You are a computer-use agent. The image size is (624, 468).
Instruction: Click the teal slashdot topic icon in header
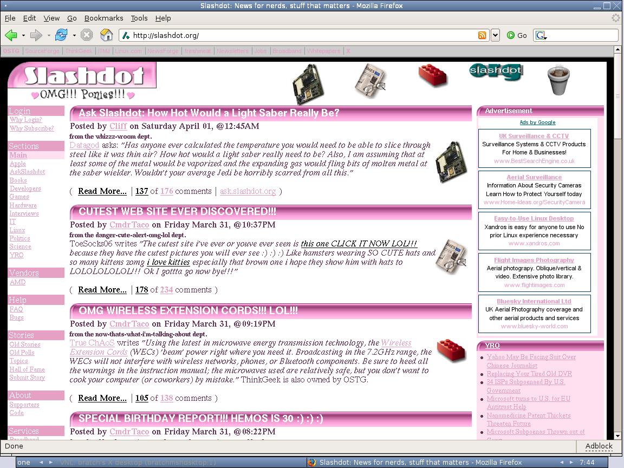(x=496, y=71)
